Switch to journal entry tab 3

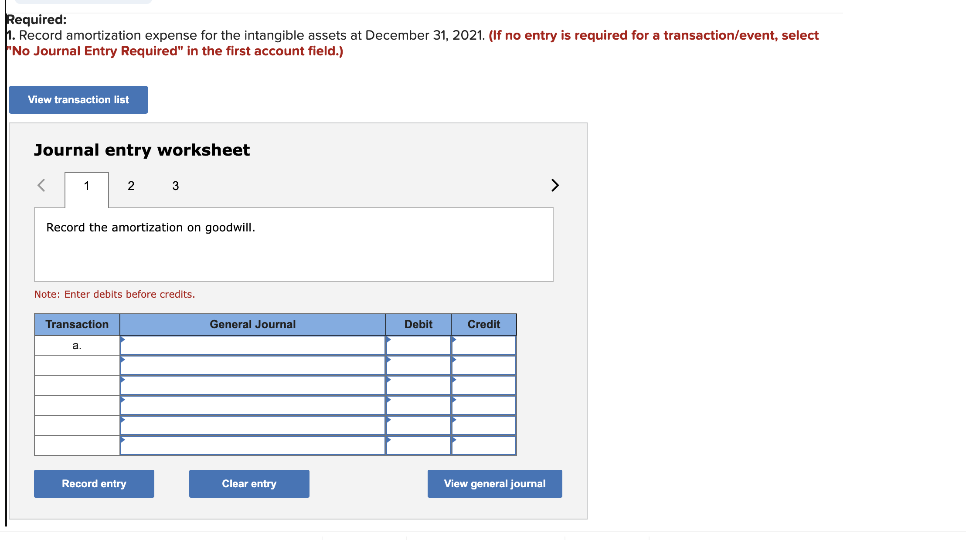tap(175, 186)
